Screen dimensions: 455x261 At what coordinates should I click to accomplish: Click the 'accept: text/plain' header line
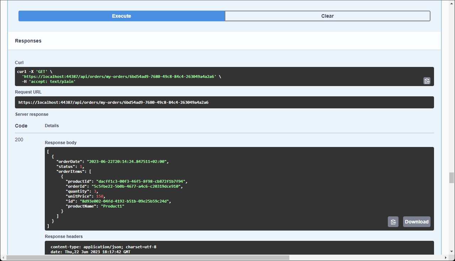click(x=49, y=81)
